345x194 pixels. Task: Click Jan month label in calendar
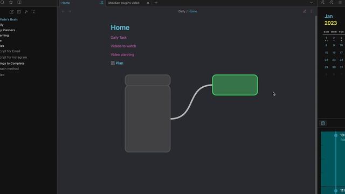point(328,16)
